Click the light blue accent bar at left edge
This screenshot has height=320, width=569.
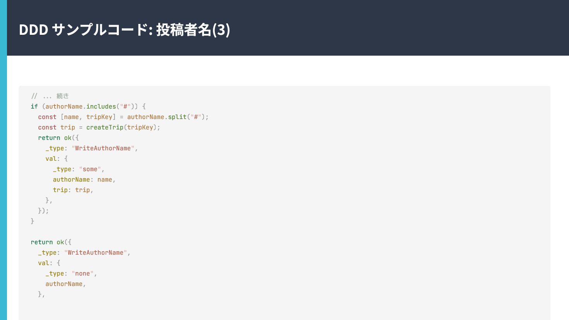tap(3, 160)
